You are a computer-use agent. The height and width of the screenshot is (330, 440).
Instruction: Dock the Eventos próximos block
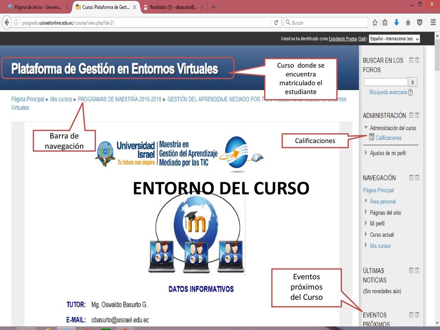(x=417, y=315)
